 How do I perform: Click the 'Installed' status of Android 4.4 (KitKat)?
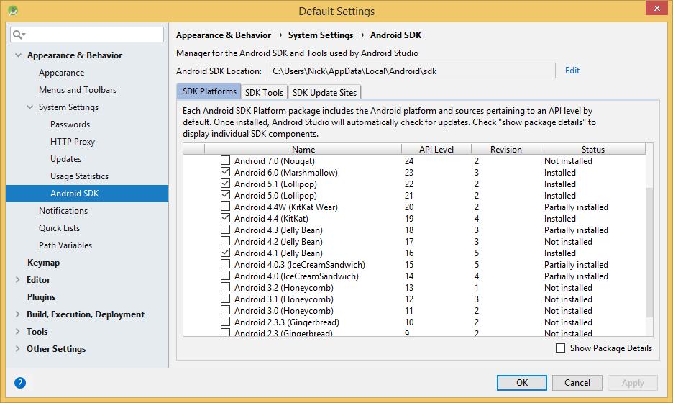point(560,218)
